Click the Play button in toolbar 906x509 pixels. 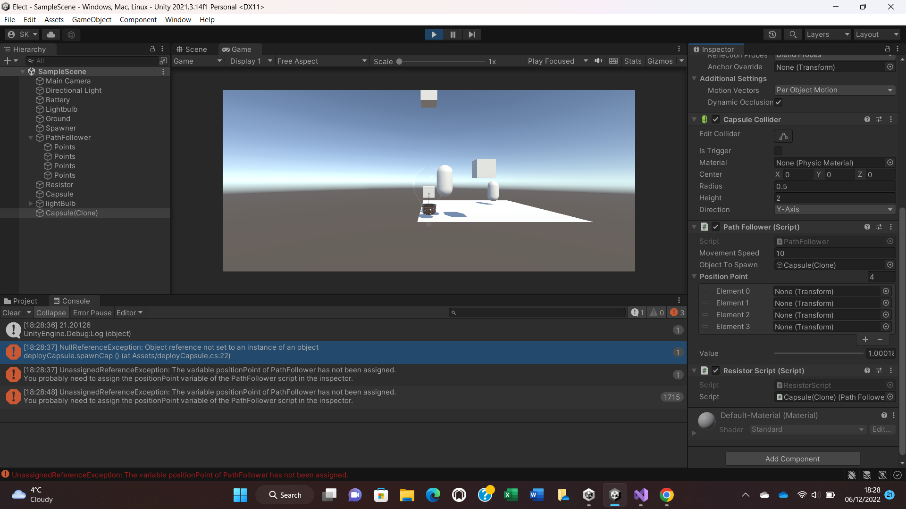tap(434, 34)
